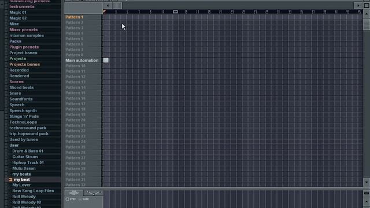
Task: Click the clip tracks area up arrow
Action: 367,202
